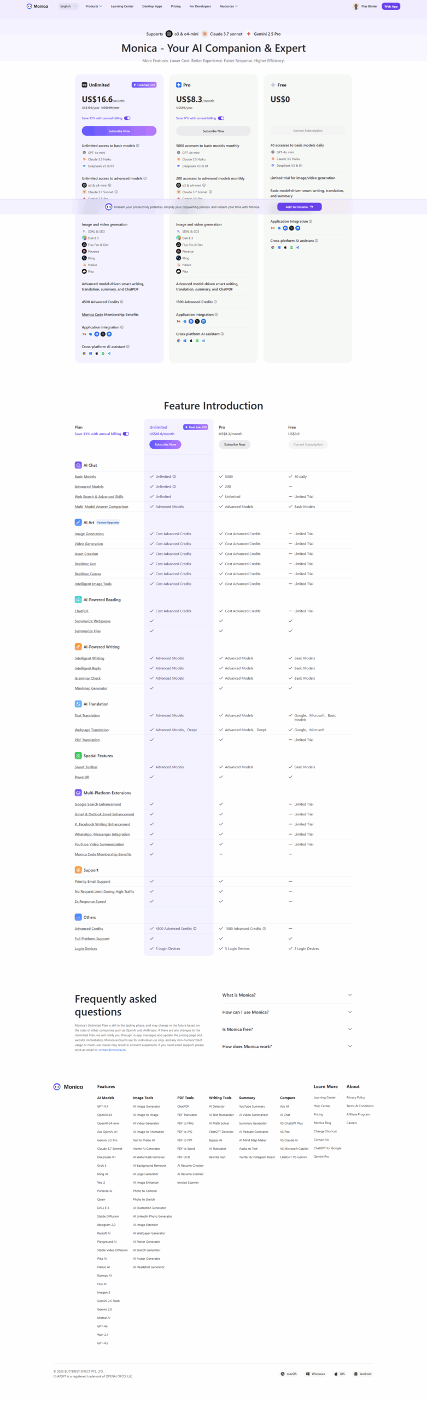This screenshot has height=1401, width=427.
Task: Click the AI Chat section icon
Action: click(78, 465)
